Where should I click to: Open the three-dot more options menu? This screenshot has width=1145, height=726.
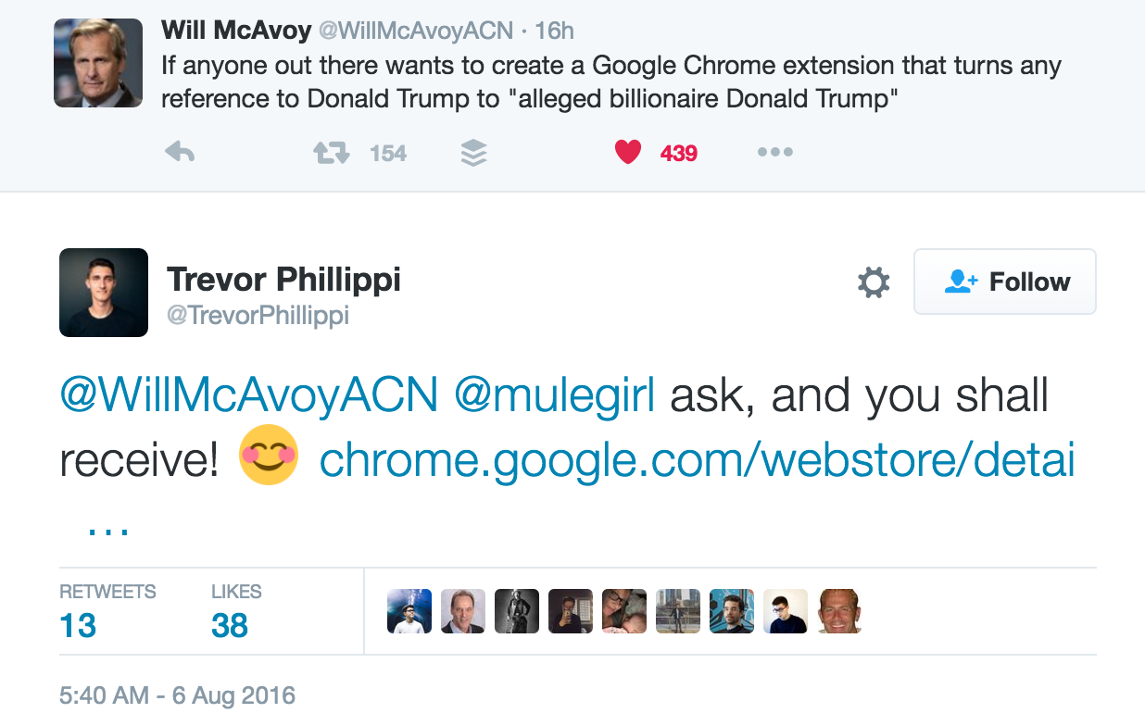click(775, 153)
